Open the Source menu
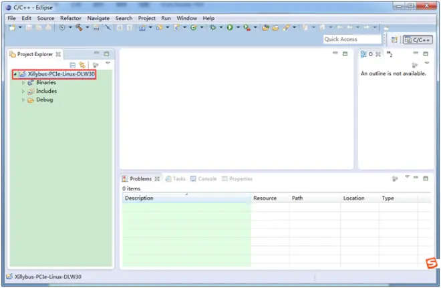This screenshot has width=441, height=288. pos(45,18)
